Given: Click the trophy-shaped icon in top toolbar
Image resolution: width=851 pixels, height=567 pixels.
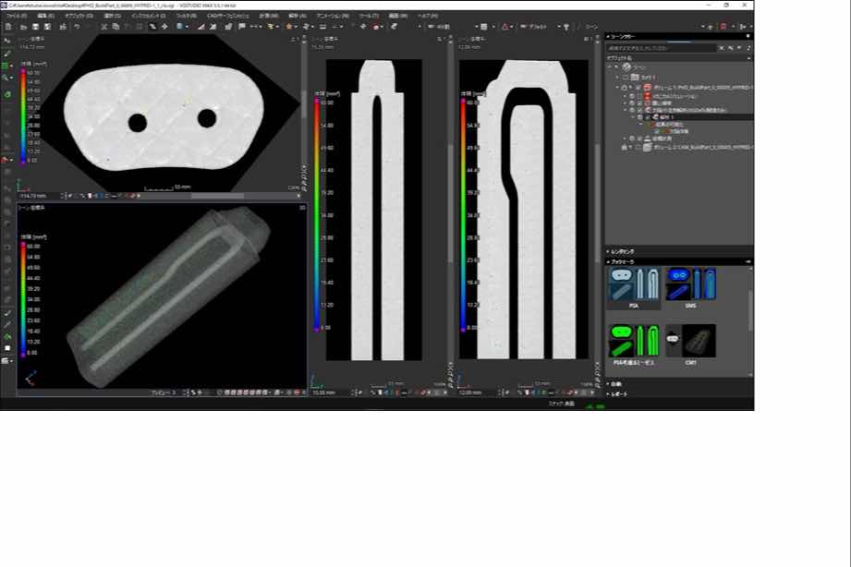Looking at the screenshot, I should 566,27.
